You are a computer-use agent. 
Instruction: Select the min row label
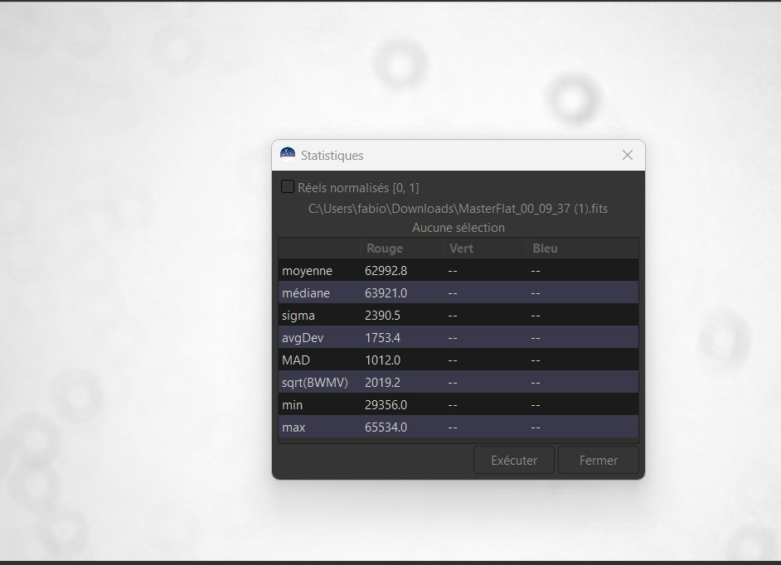click(293, 405)
